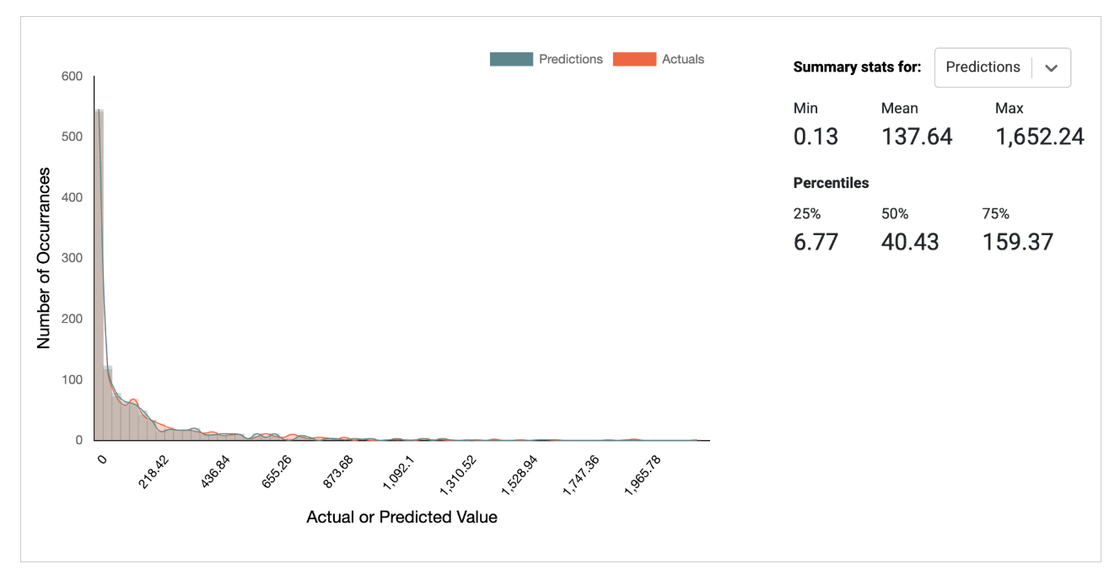
Task: Toggle the Predictions series via legend label
Action: tap(570, 60)
